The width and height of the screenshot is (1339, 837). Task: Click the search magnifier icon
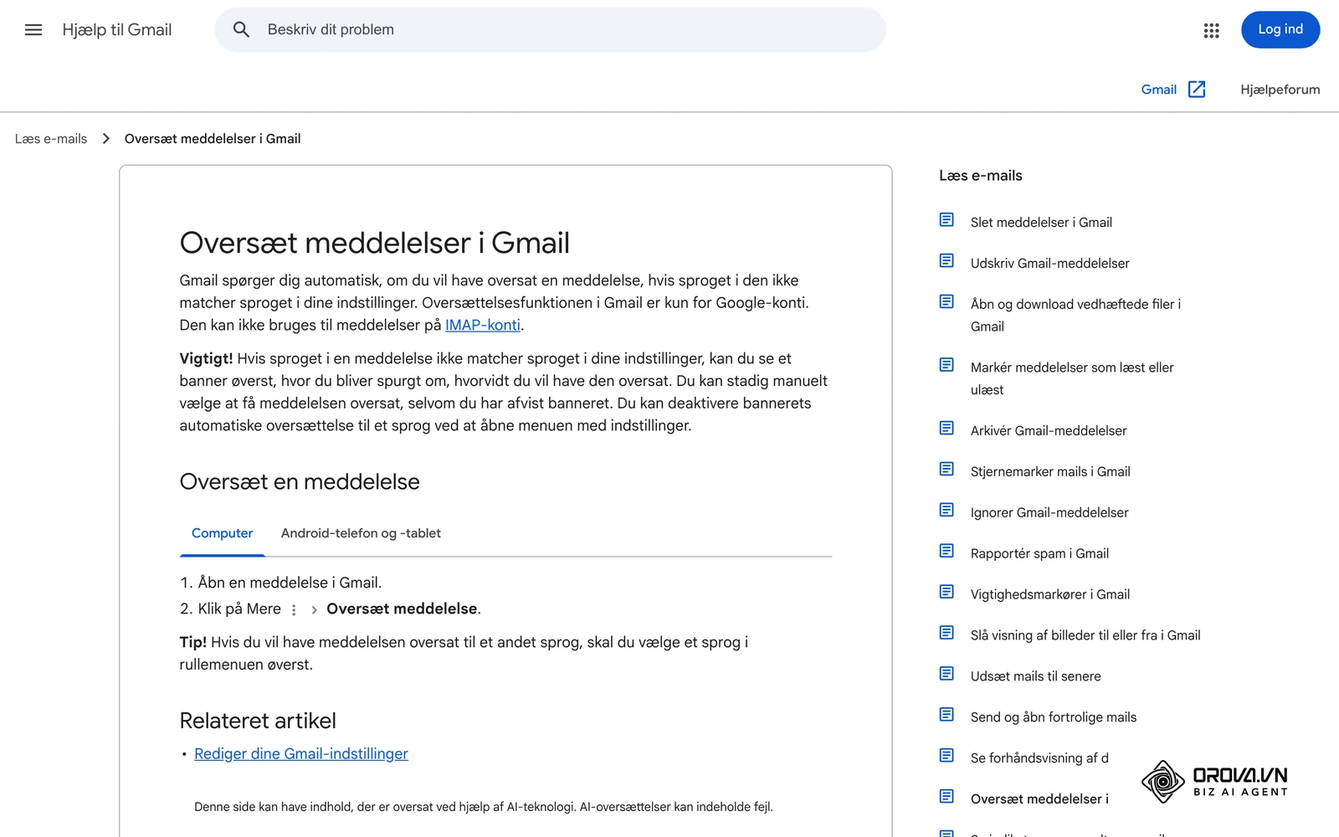tap(241, 30)
